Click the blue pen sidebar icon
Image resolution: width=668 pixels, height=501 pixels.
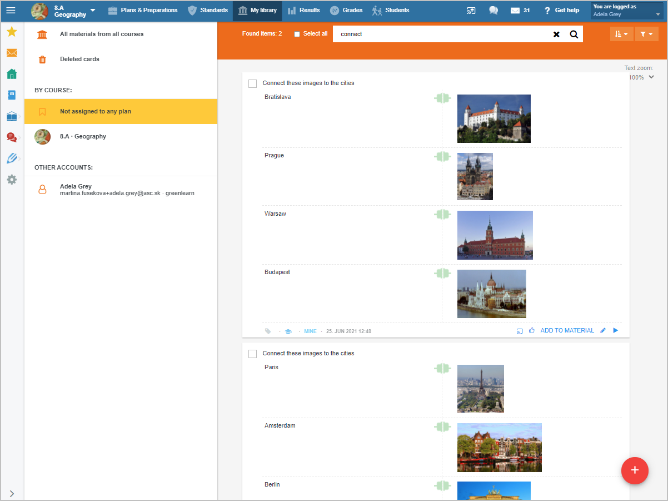click(12, 158)
